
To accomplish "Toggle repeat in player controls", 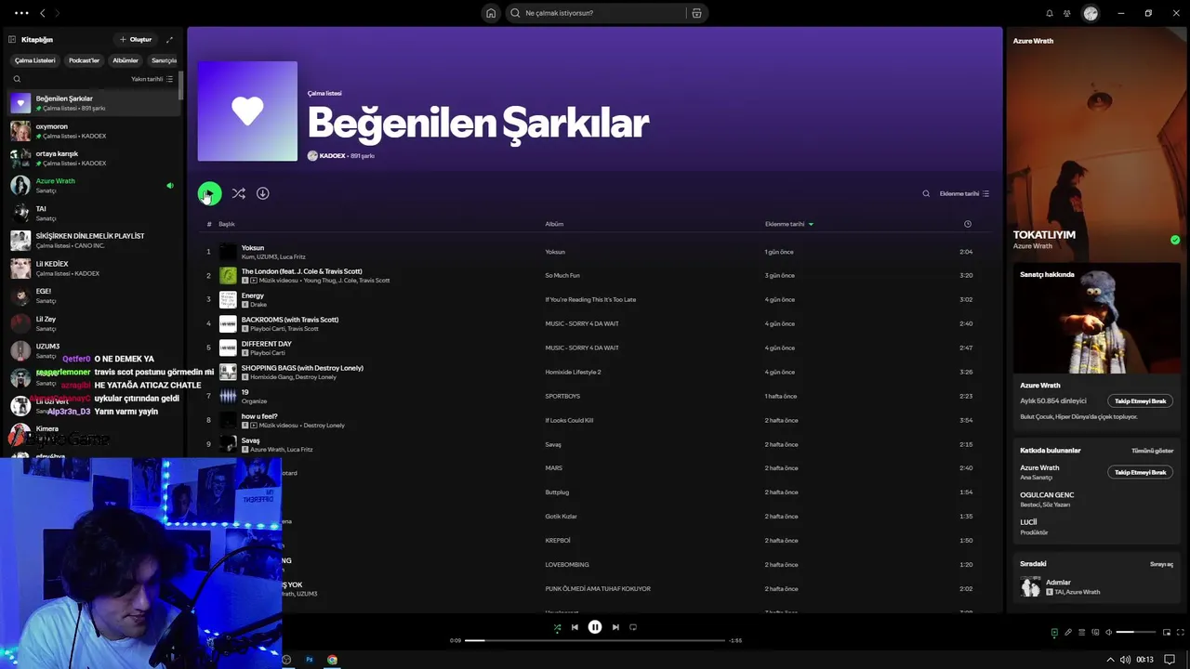I will coord(633,627).
